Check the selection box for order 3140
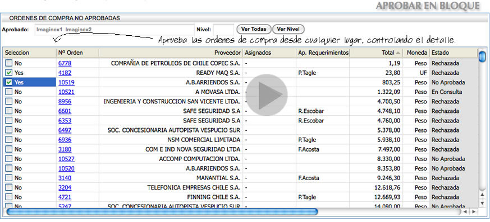This screenshot has height=222, width=490. [x=9, y=178]
